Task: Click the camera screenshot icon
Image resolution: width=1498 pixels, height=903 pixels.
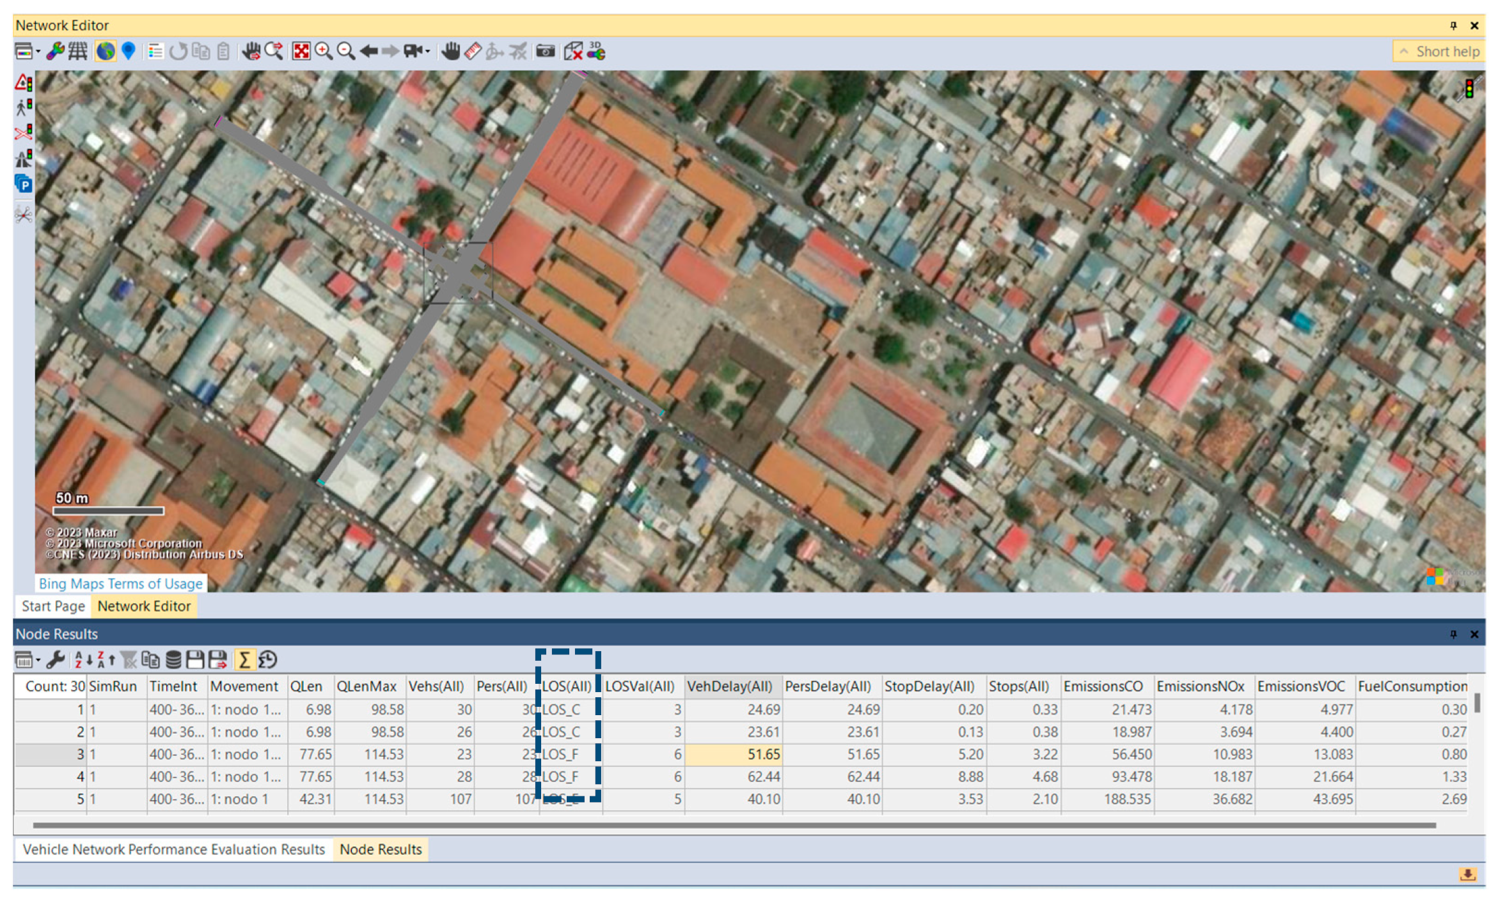Action: (545, 51)
